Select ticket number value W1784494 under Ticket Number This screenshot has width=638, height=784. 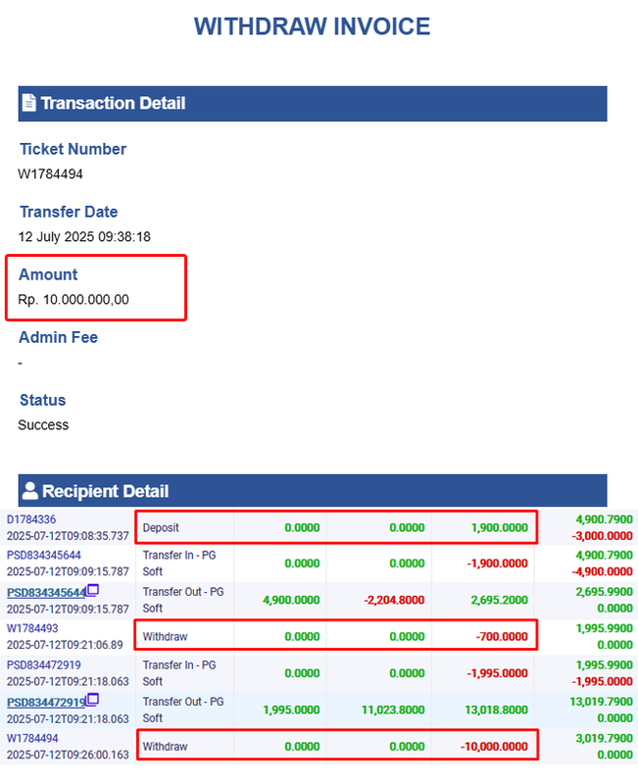[51, 174]
